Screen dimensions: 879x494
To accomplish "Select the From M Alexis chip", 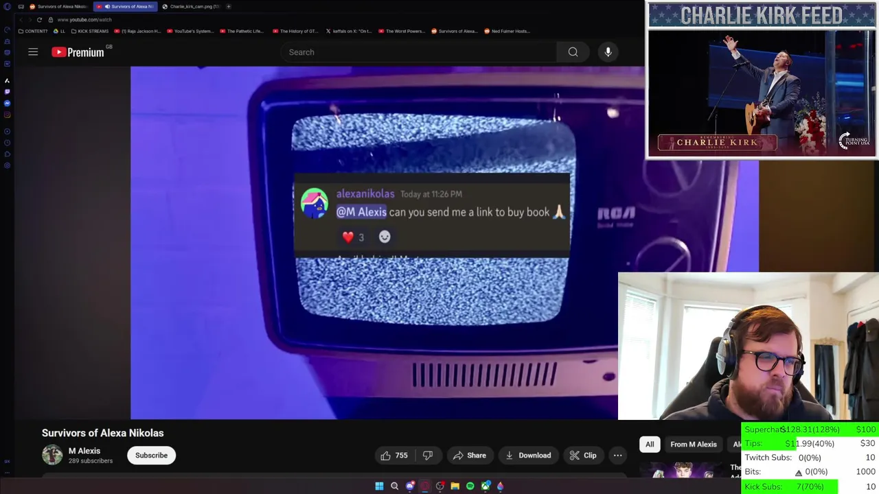I will [x=694, y=444].
